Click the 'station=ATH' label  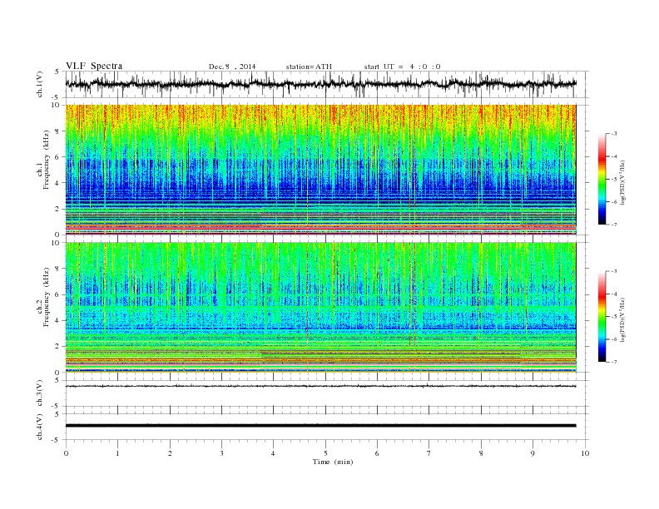(x=309, y=67)
